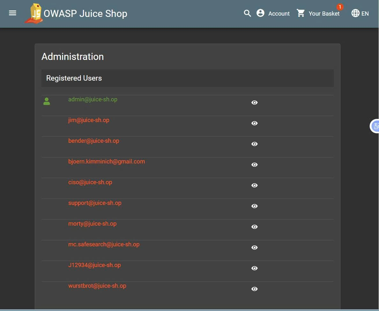Show bjoern.kimminich@gmail.com details eye icon
Screen dimensions: 379x311
pos(254,165)
